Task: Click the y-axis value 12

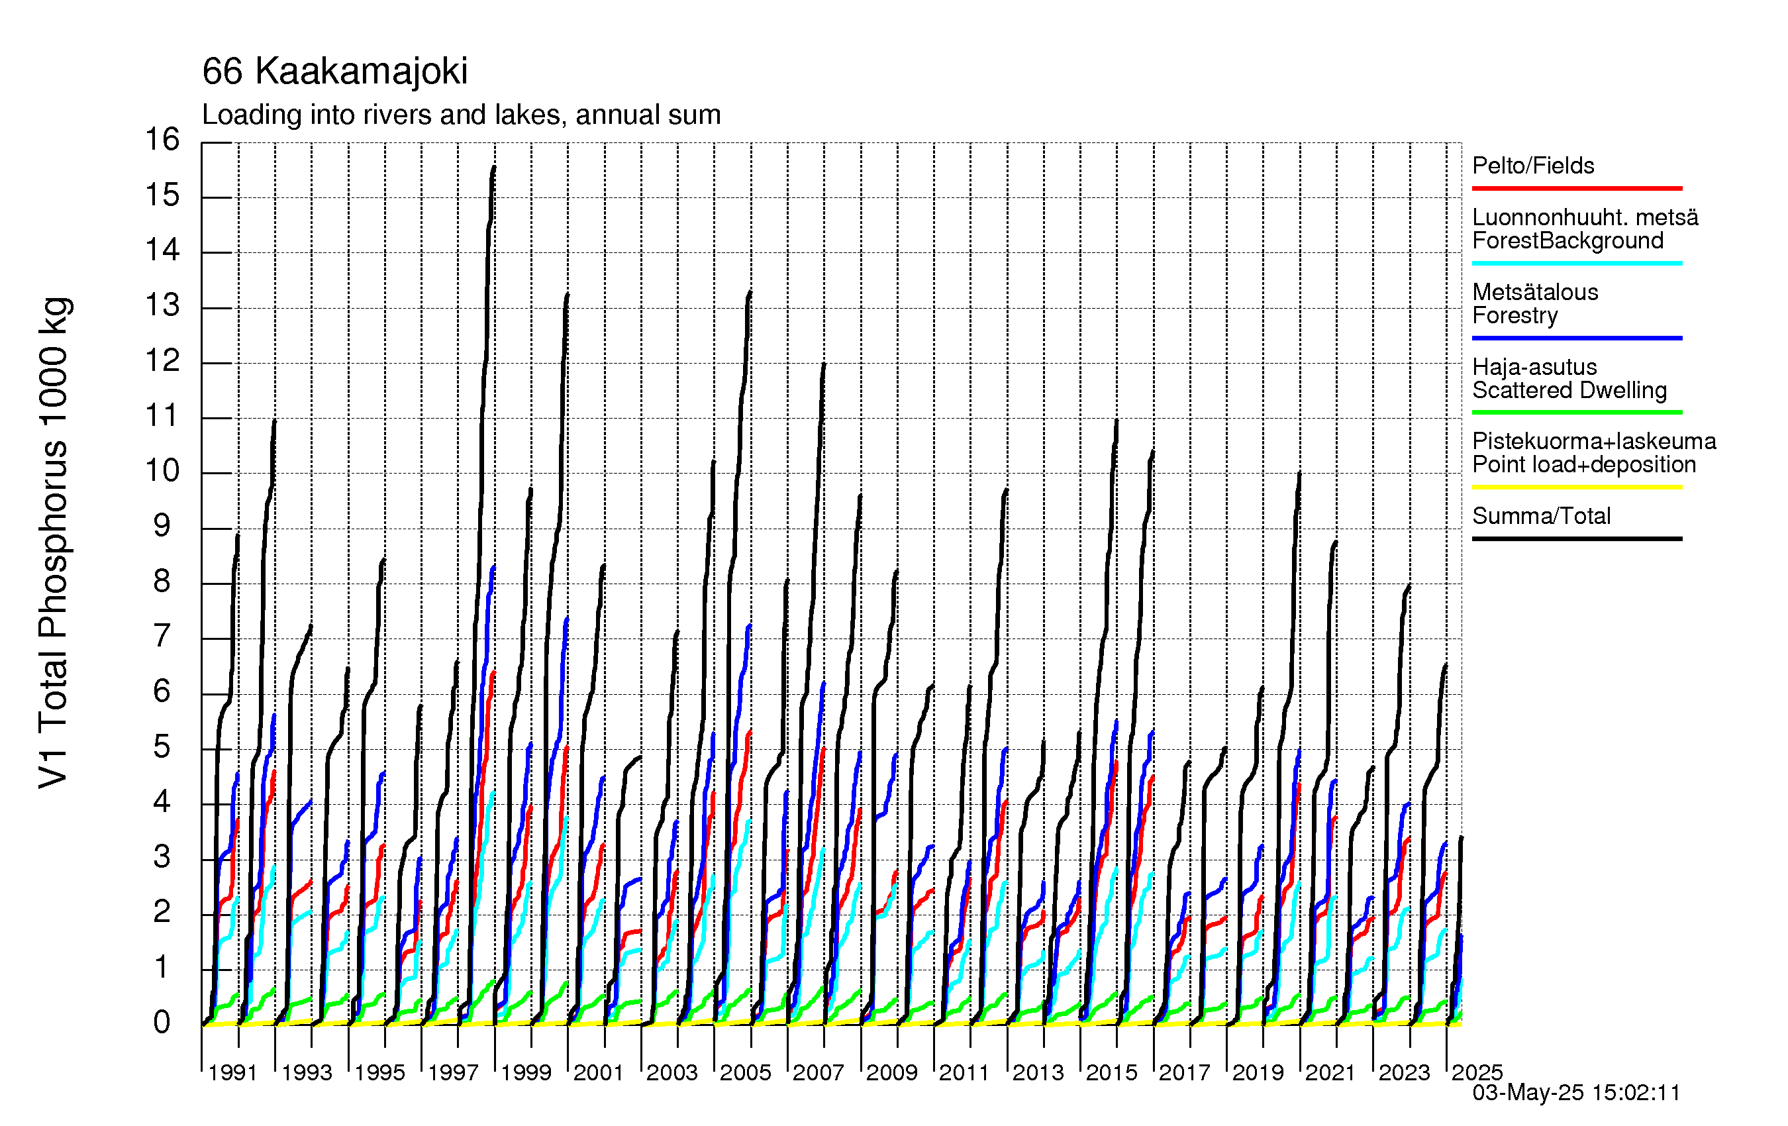Action: click(163, 361)
